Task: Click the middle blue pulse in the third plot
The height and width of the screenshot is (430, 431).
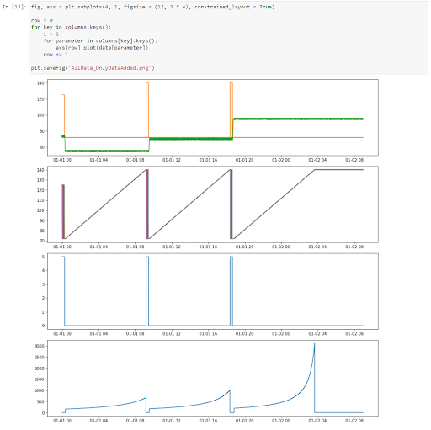Action: click(x=147, y=290)
